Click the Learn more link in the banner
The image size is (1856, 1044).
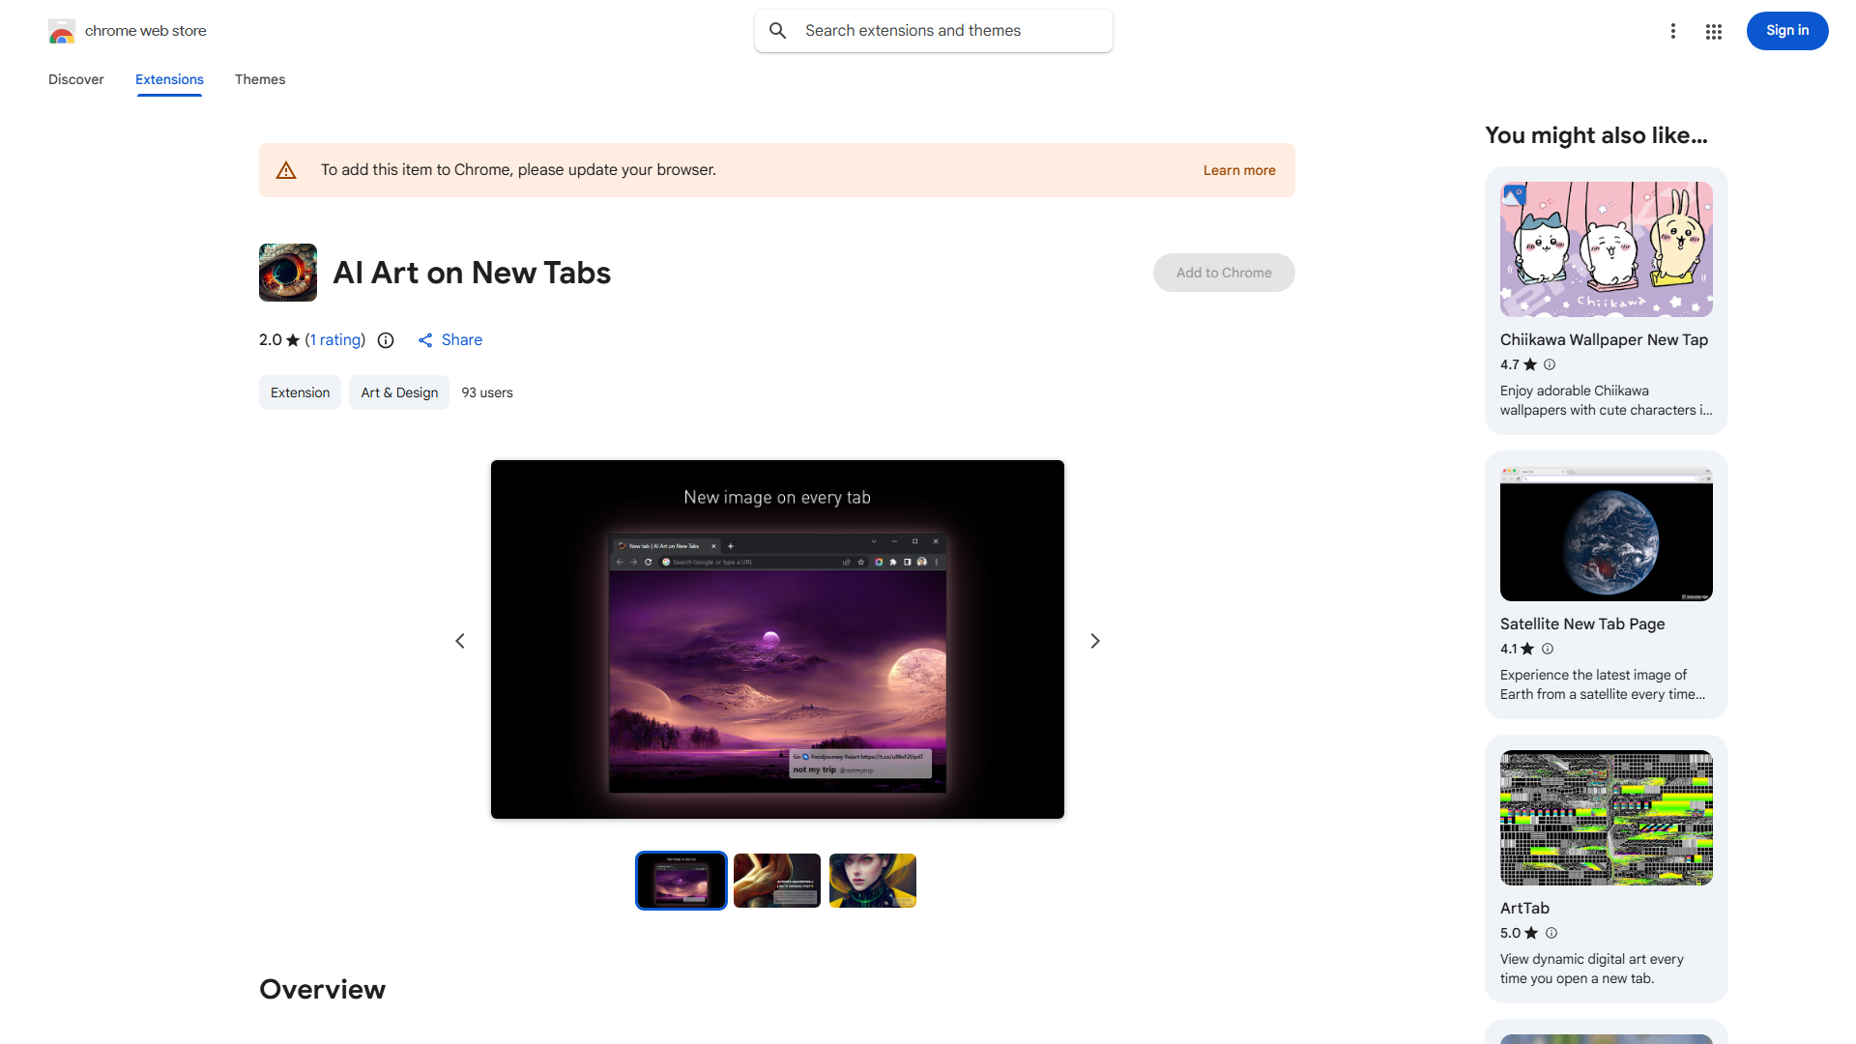[x=1238, y=169]
